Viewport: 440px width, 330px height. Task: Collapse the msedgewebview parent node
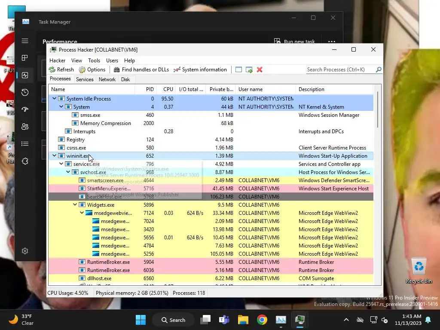(82, 213)
